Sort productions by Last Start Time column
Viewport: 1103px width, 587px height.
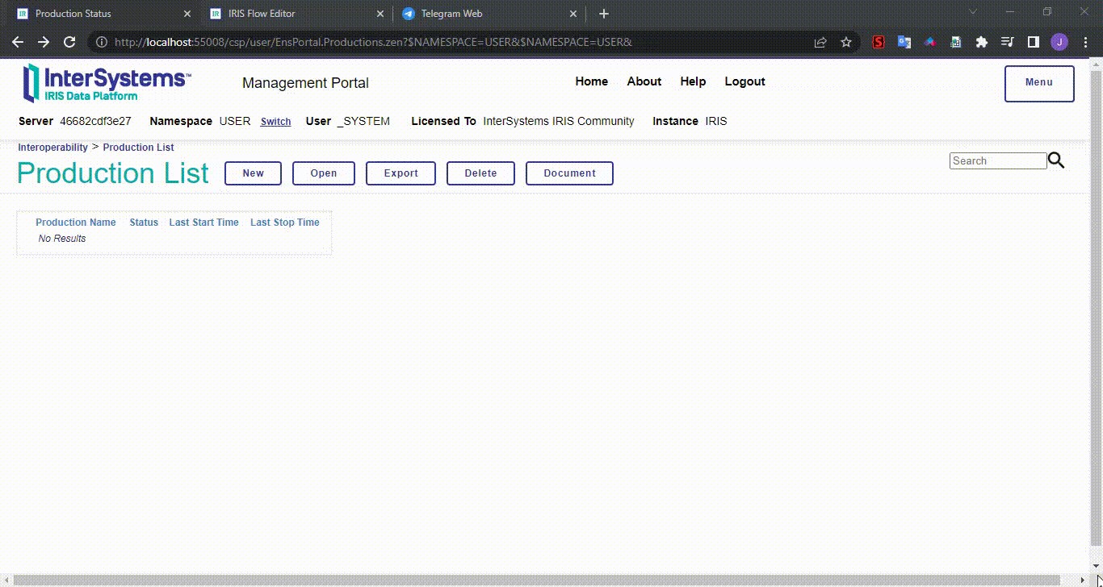pos(203,222)
